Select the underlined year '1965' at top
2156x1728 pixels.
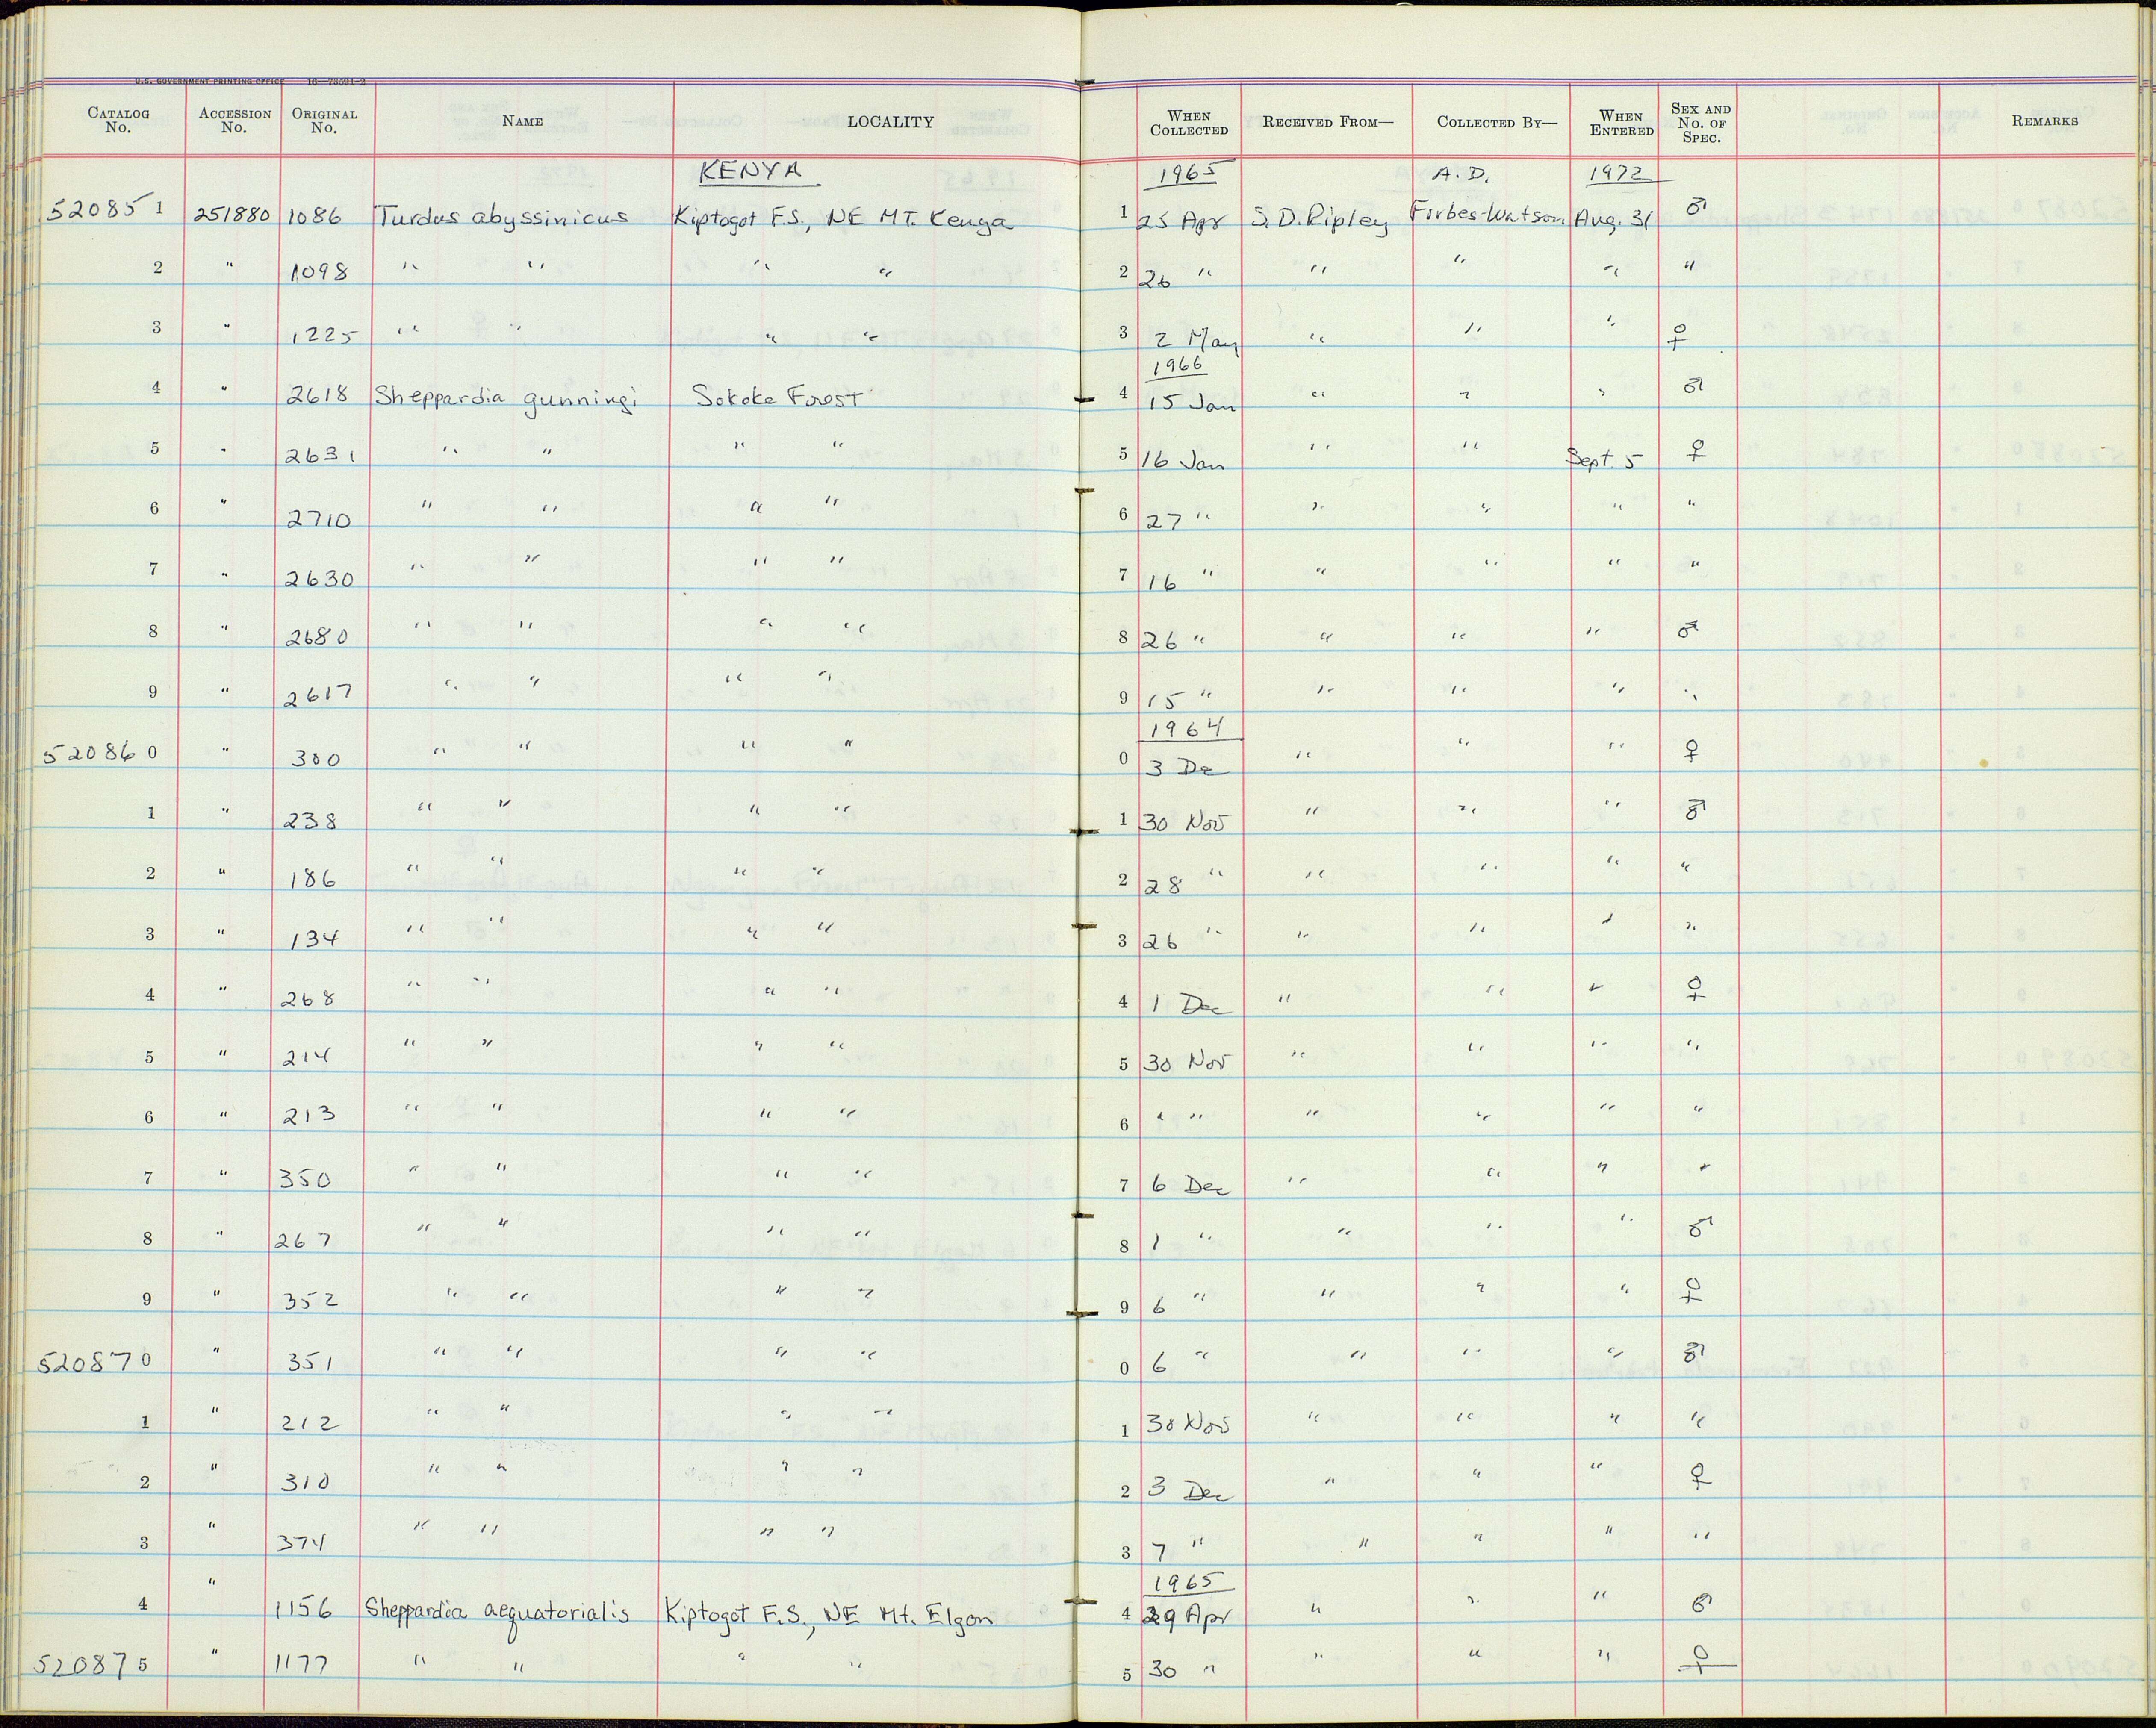(1186, 173)
